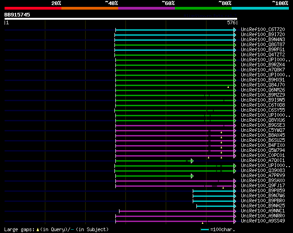Open the UniRef100_C5YWQ7 label

(x=263, y=130)
